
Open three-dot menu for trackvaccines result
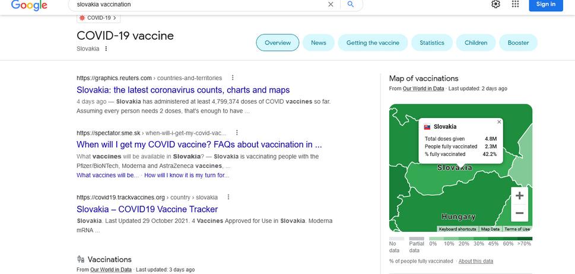[x=228, y=197]
